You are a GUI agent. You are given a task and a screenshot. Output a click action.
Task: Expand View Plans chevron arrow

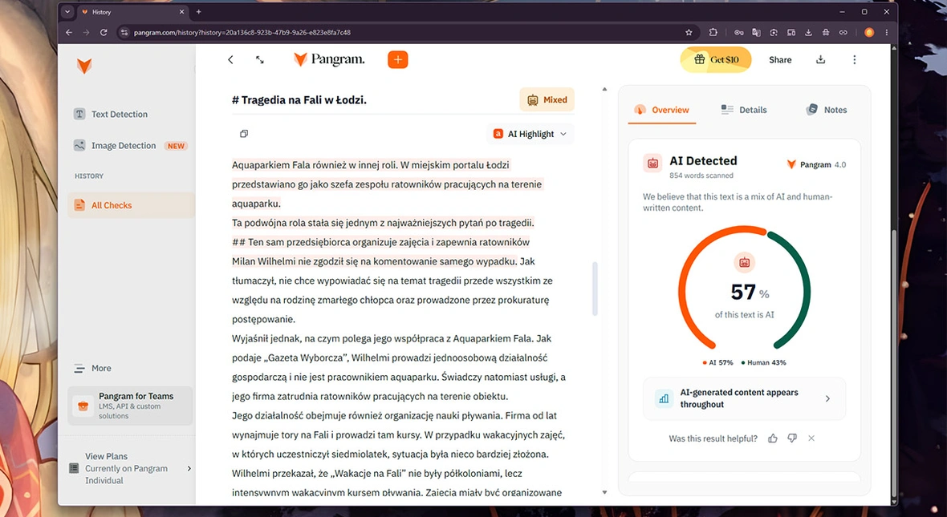[x=189, y=468]
